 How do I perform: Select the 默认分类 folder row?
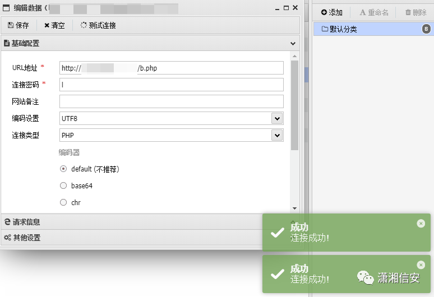coord(373,29)
